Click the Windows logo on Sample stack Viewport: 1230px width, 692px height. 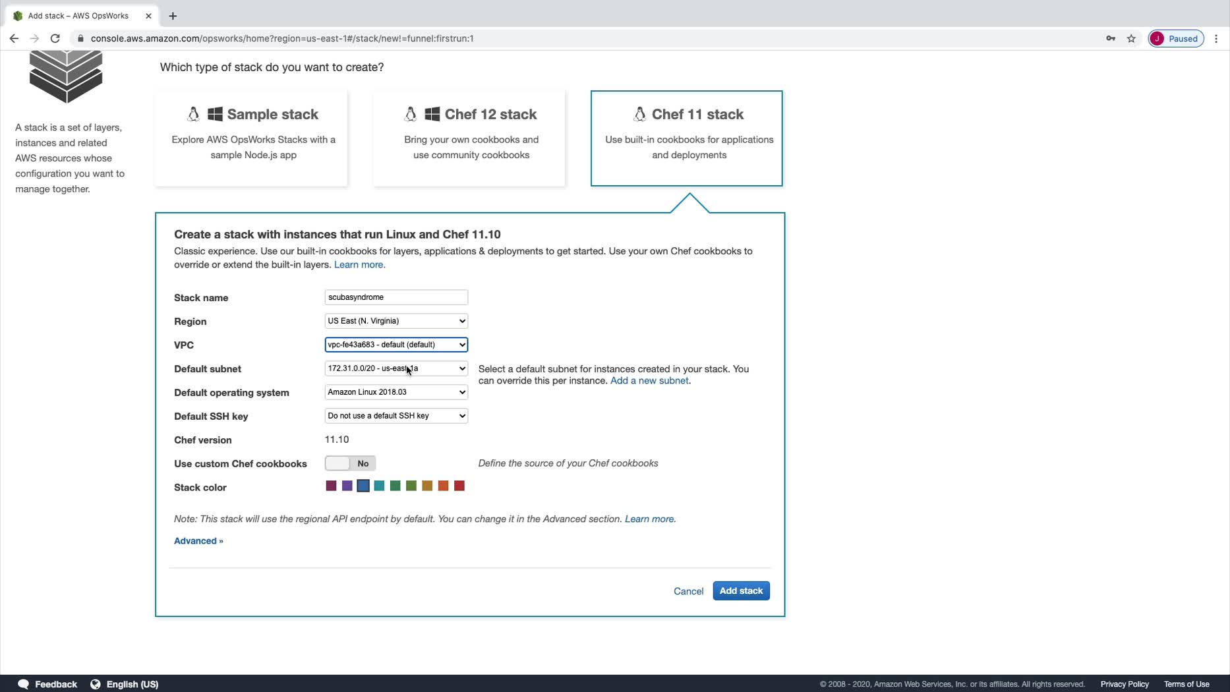[x=215, y=114]
